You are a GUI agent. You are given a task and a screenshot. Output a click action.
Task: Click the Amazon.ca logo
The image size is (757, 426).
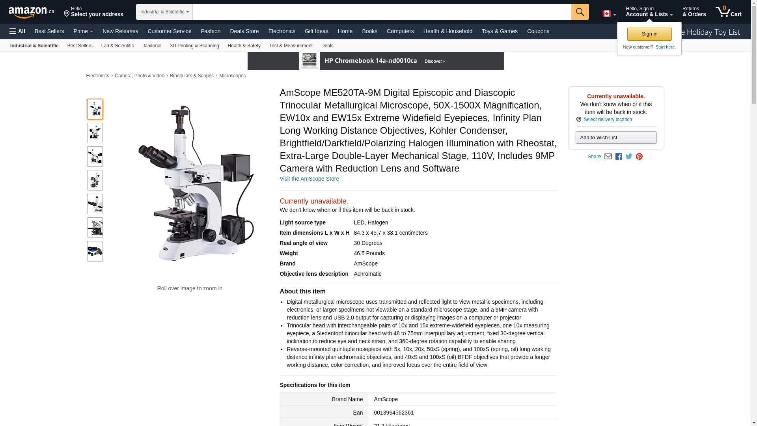coord(32,12)
